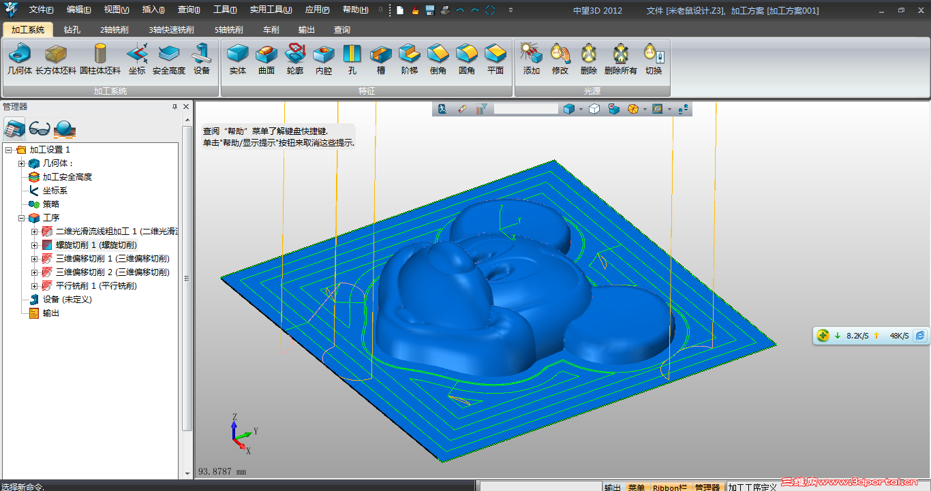Choose the 轮廓 profile feature
931x491 pixels.
(x=295, y=59)
